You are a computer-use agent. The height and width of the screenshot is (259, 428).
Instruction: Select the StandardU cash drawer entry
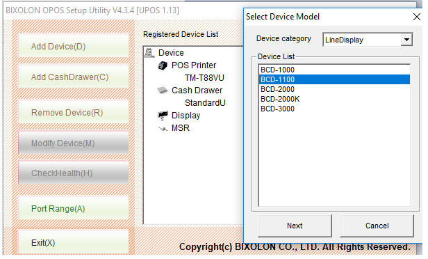tap(205, 103)
